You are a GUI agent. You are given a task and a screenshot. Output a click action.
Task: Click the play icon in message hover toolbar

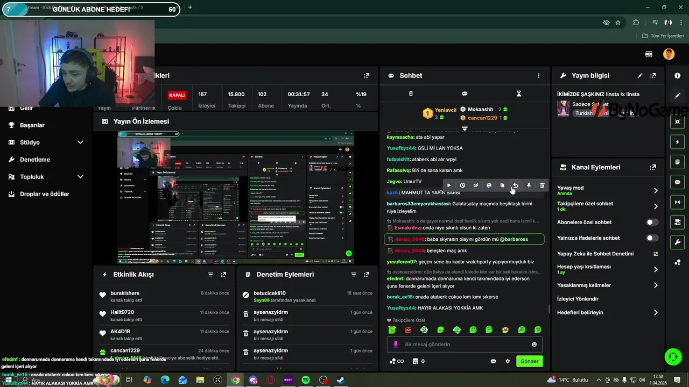pyautogui.click(x=449, y=185)
